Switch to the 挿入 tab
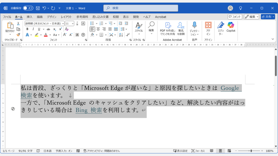Image resolution: width=278 pixels, height=156 pixels. point(29,17)
